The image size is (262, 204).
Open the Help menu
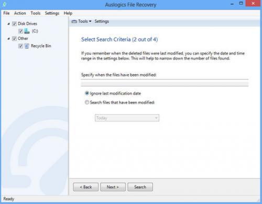point(68,13)
